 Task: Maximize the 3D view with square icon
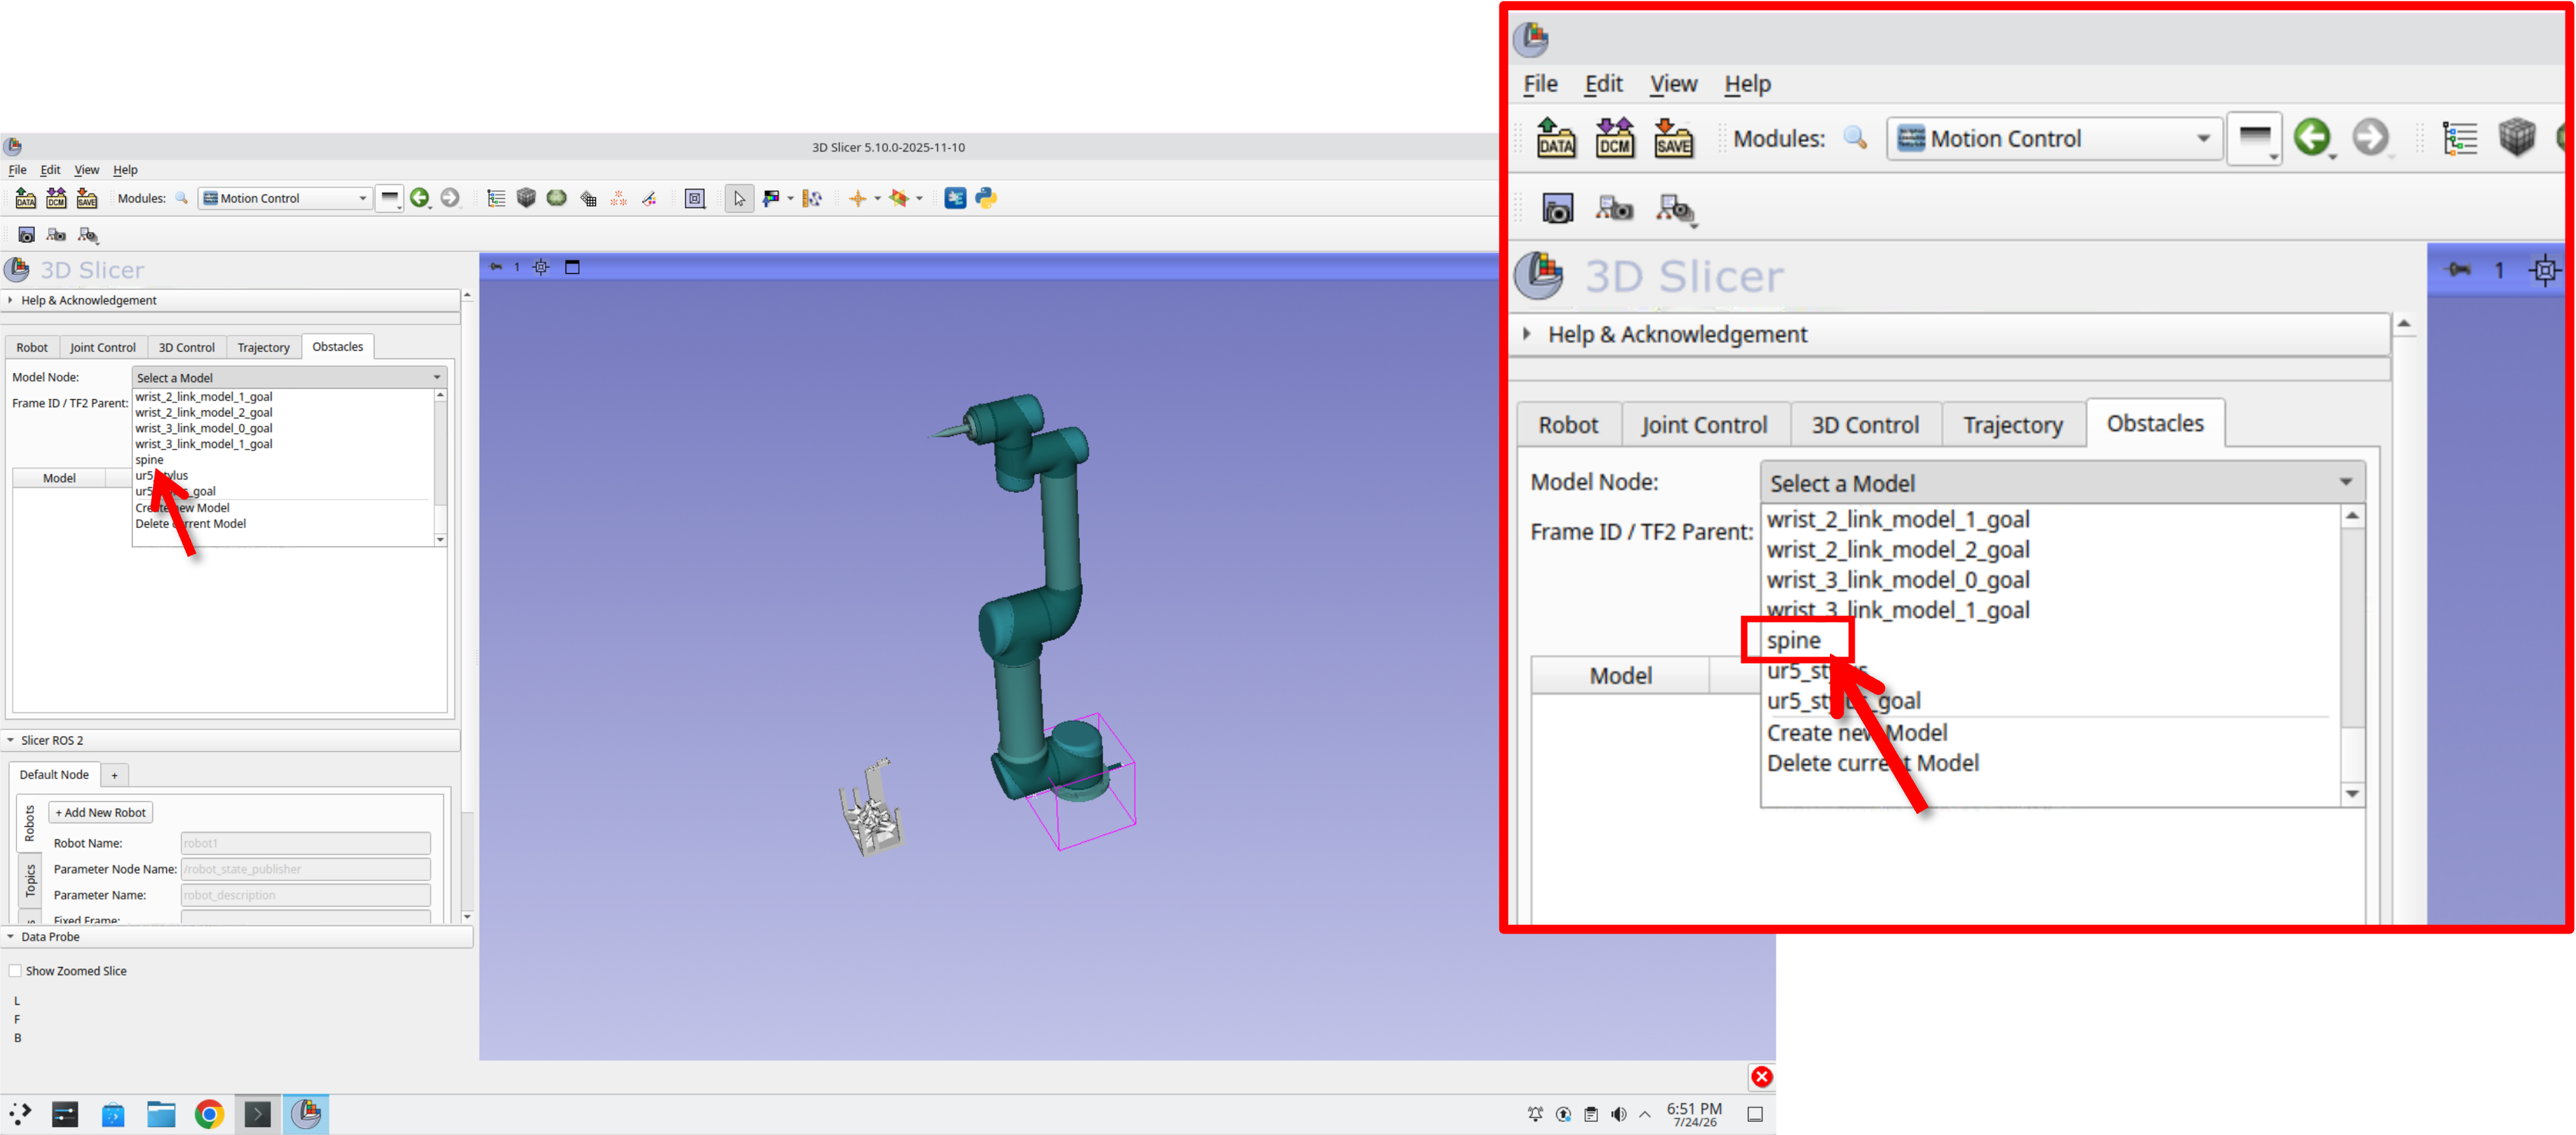572,267
